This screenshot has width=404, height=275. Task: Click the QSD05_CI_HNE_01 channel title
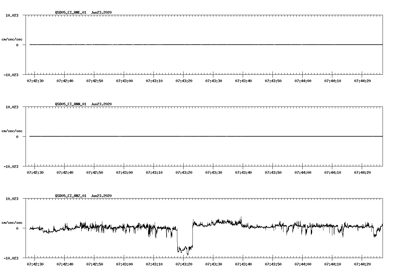[x=71, y=12]
